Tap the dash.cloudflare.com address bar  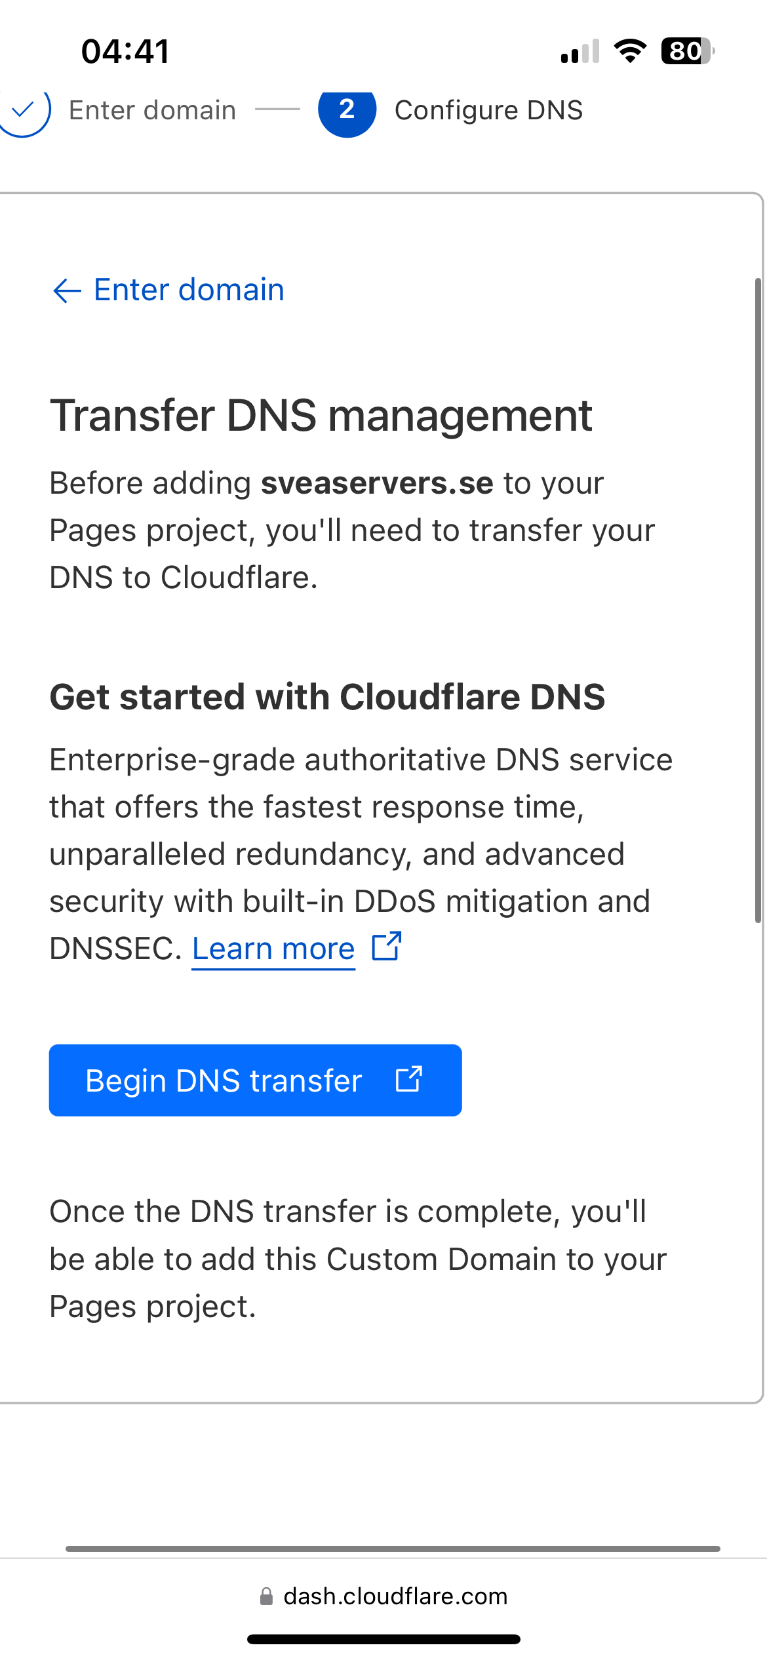pyautogui.click(x=395, y=1596)
